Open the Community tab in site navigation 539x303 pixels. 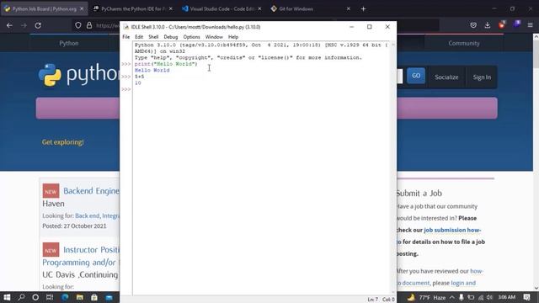[x=464, y=43]
